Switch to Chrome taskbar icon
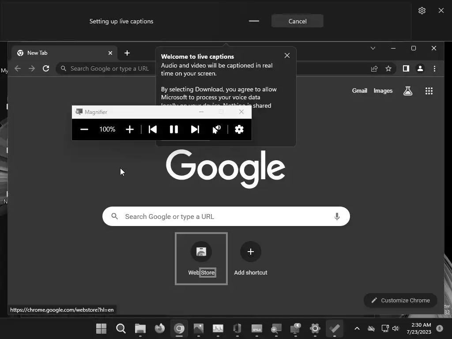This screenshot has height=339, width=452. [x=179, y=328]
